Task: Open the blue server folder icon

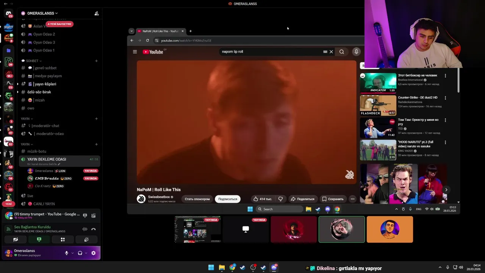Action: click(x=8, y=50)
